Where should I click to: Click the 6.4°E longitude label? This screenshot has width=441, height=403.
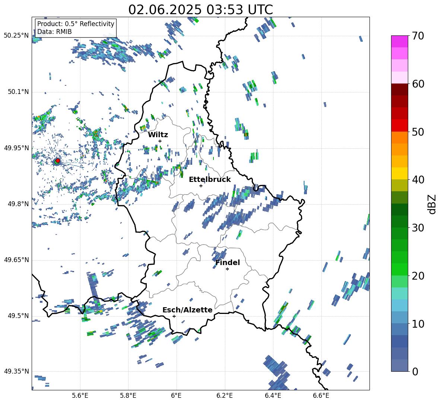(x=273, y=396)
